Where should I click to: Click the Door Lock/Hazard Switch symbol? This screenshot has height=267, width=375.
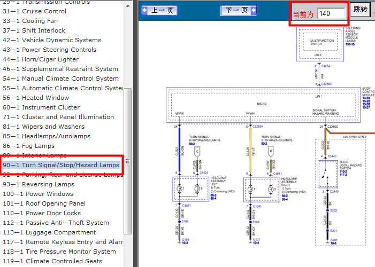[327, 174]
